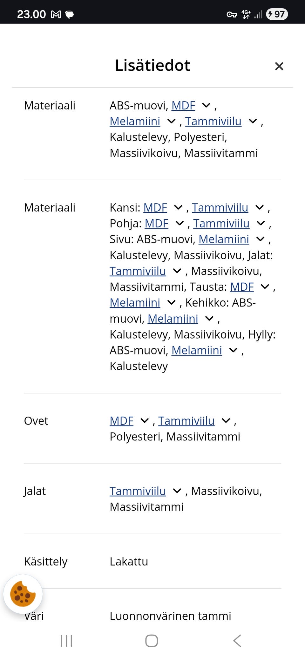The image size is (305, 660).
Task: Open the Tammiviilu link in Ovet row
Action: pos(186,421)
